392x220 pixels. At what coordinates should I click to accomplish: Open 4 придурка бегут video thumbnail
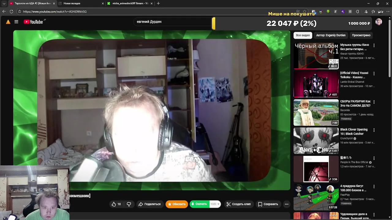[316, 197]
